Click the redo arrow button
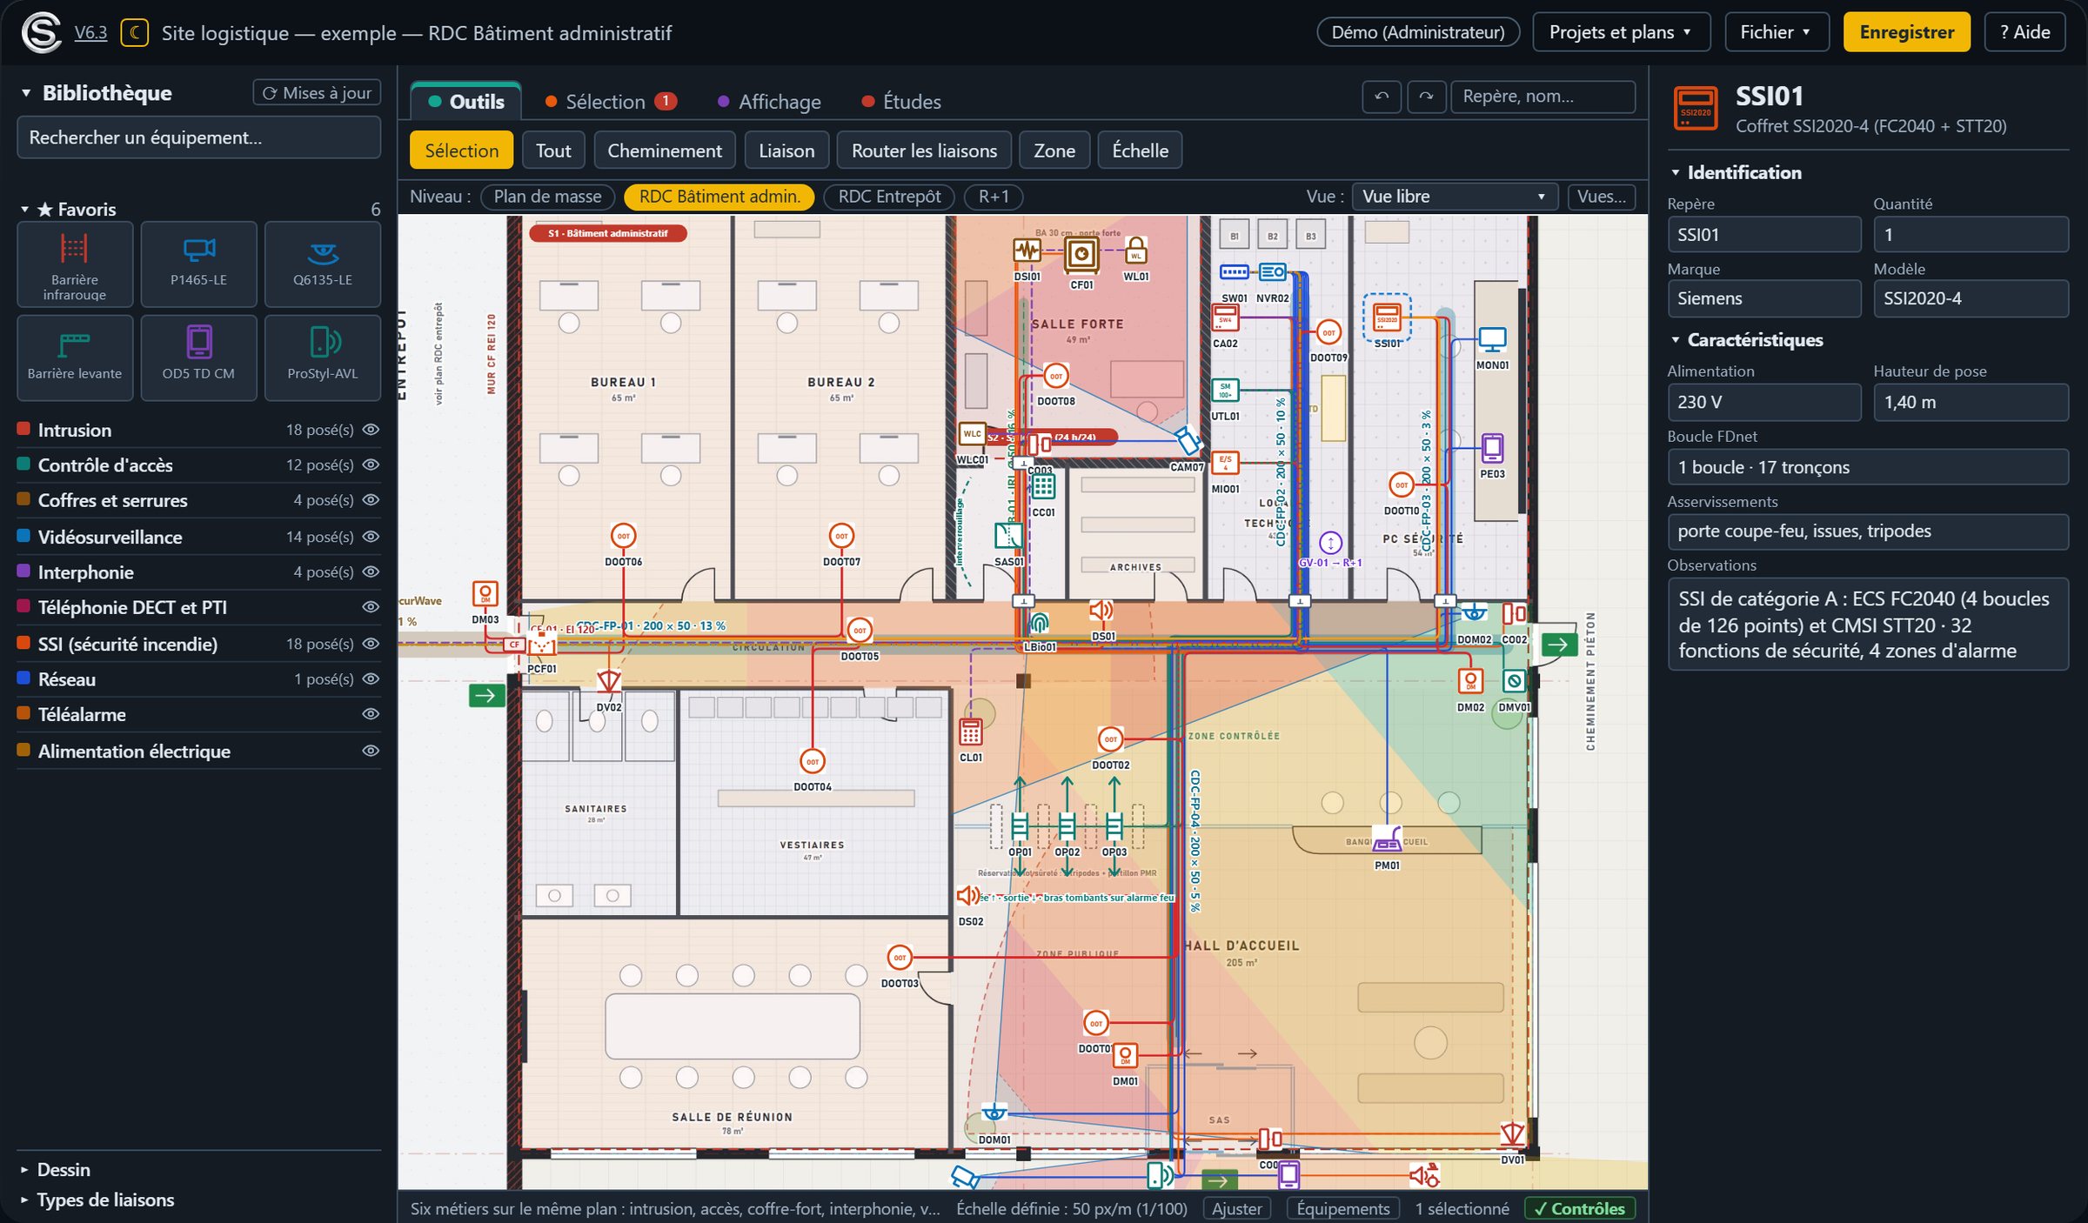This screenshot has height=1223, width=2088. click(1426, 97)
